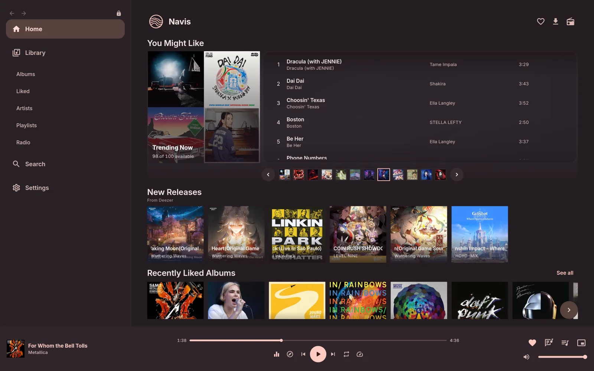Go to Home in sidebar
This screenshot has width=594, height=371.
pos(65,29)
